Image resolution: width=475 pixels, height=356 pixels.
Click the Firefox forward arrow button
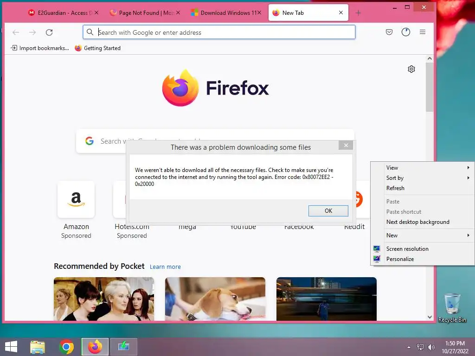[x=32, y=32]
